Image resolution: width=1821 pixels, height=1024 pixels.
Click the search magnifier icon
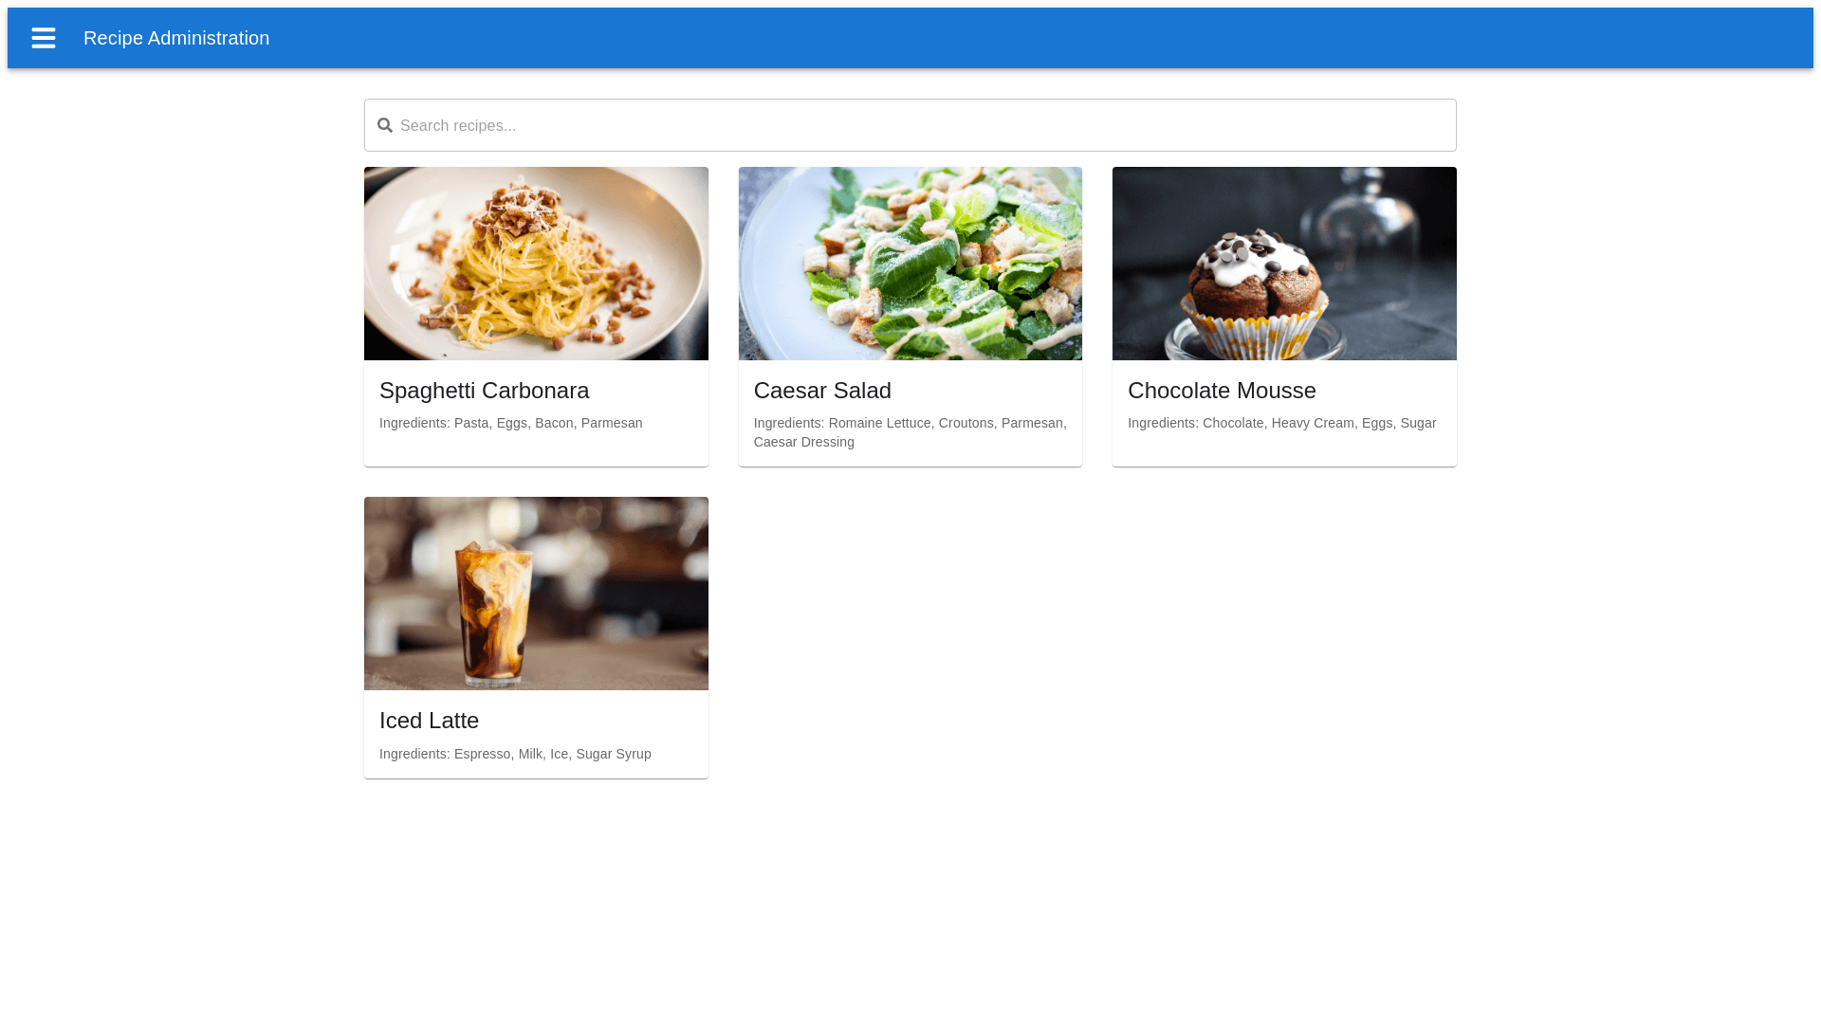[384, 125]
